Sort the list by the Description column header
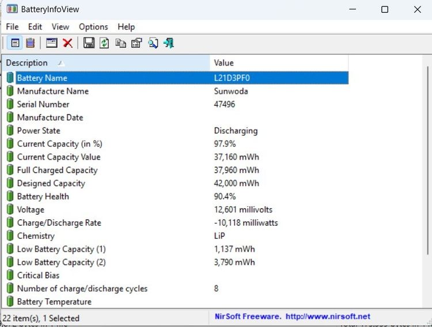The width and height of the screenshot is (432, 327). (106, 63)
